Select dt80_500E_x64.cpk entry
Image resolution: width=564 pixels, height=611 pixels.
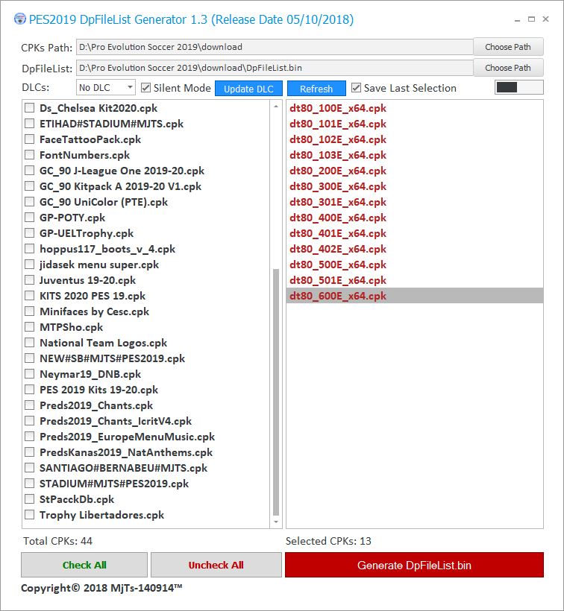pos(415,265)
